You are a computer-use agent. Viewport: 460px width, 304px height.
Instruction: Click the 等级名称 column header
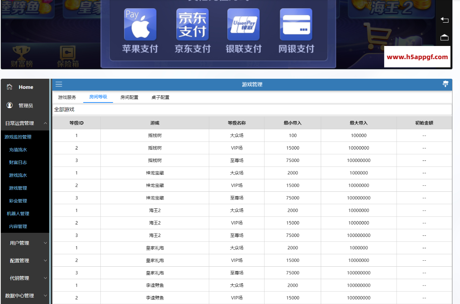[237, 123]
